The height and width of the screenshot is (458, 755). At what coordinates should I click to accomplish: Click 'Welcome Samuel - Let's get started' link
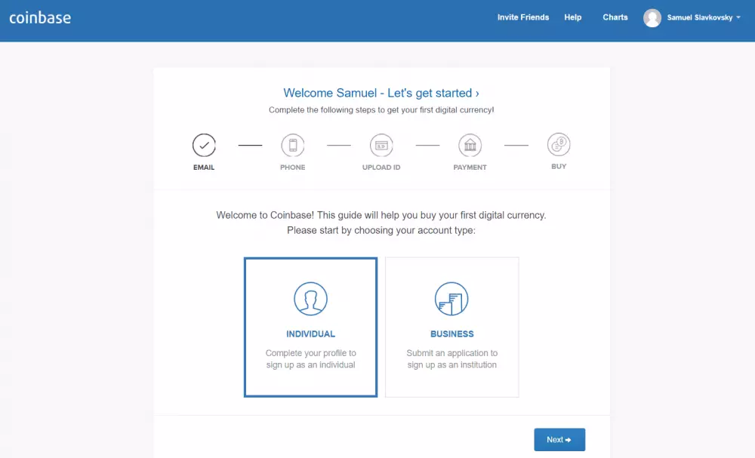tap(381, 94)
